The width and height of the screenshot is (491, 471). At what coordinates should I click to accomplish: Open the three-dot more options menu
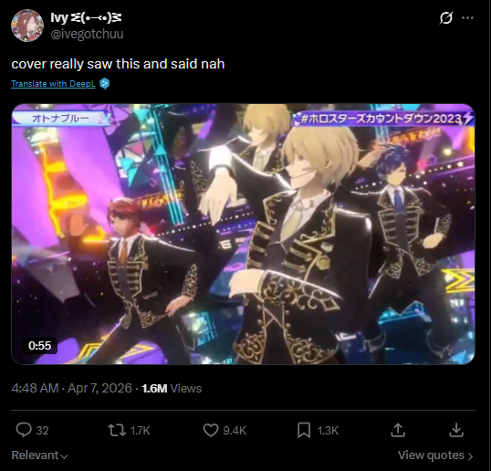pos(467,18)
